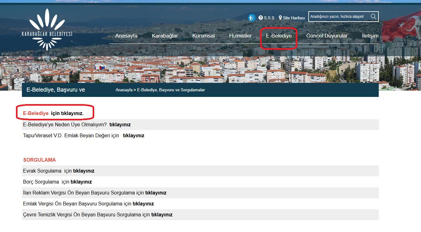421x232 pixels.
Task: Click tıklayınız for Neden Üye Olmalıyım
Action: coord(120,124)
